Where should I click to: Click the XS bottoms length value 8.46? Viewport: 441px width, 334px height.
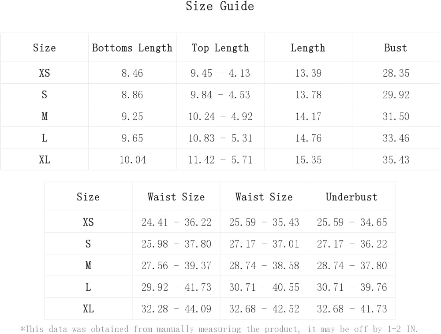click(x=132, y=73)
